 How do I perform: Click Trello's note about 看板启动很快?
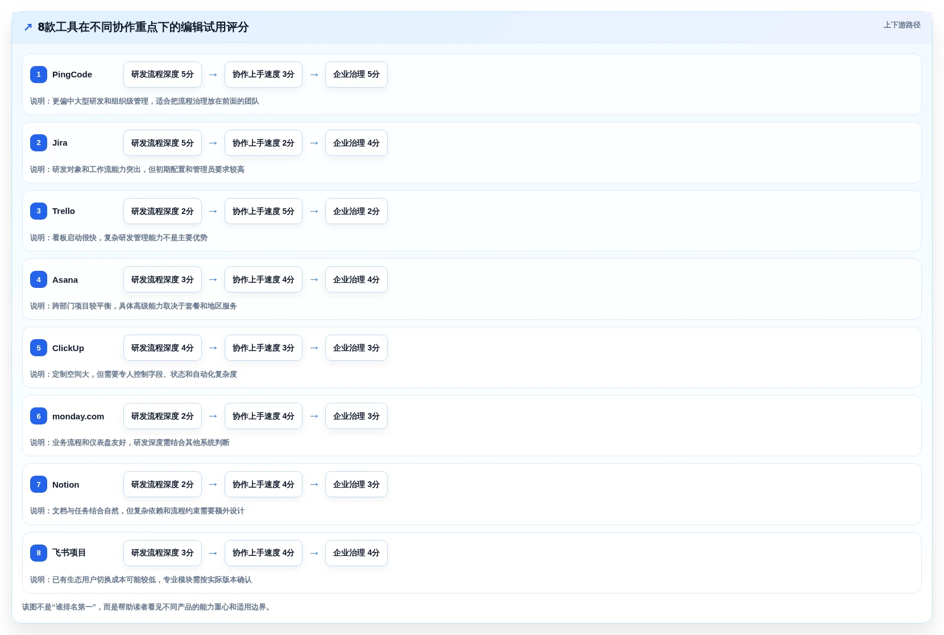coord(119,238)
